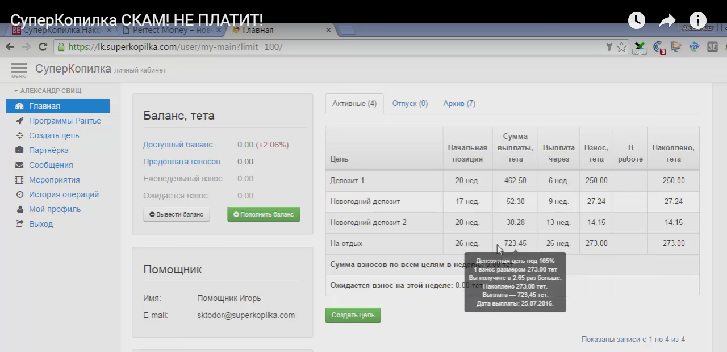Screen dimensions: 727x352
Task: Click the sktodor@superkopilka.com email
Action: tap(246, 315)
